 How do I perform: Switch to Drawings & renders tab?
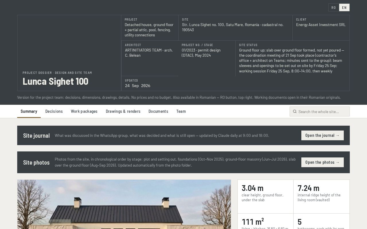click(x=123, y=111)
